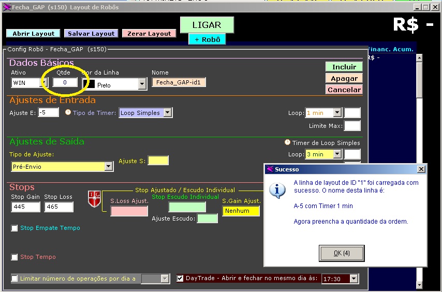
Task: Confirm the dialog with OK button
Action: (342, 253)
